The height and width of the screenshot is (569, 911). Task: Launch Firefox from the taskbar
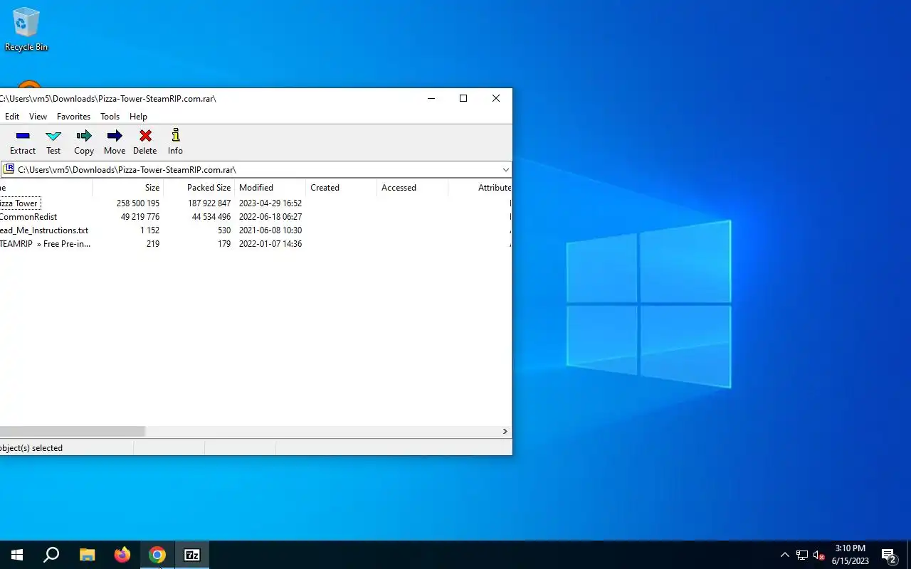pos(122,555)
